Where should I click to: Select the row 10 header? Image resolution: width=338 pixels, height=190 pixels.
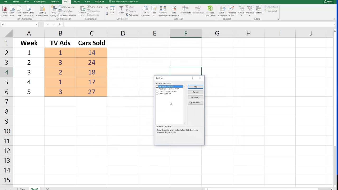click(7, 131)
